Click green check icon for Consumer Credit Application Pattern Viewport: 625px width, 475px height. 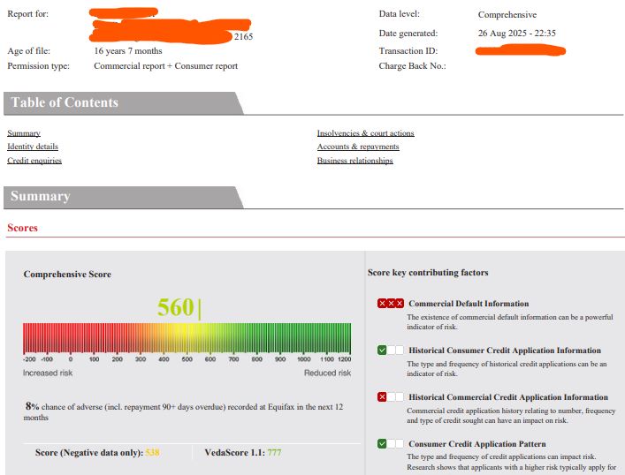coord(382,443)
